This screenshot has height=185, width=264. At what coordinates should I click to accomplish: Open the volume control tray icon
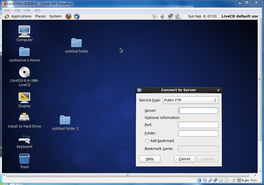tap(162, 16)
